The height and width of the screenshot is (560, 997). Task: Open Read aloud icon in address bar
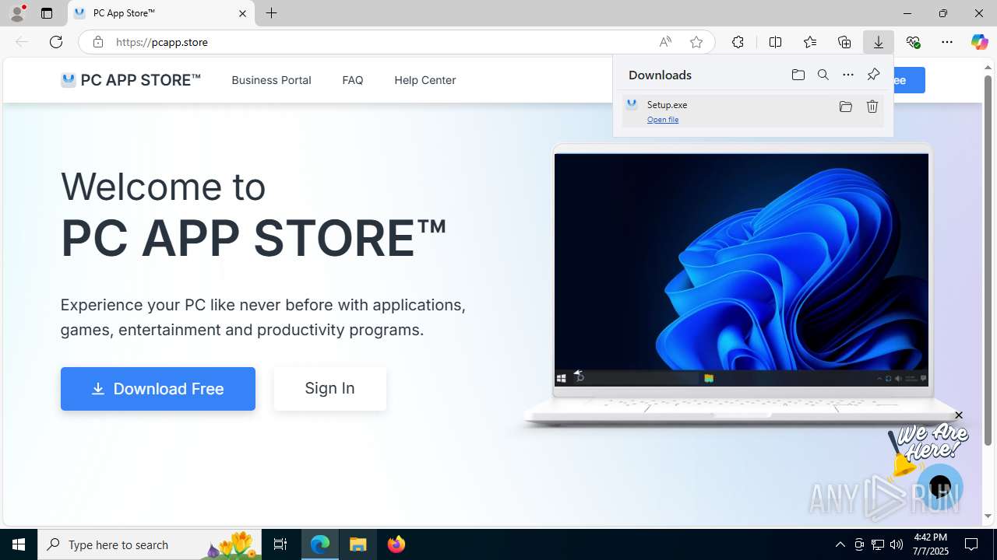[665, 42]
